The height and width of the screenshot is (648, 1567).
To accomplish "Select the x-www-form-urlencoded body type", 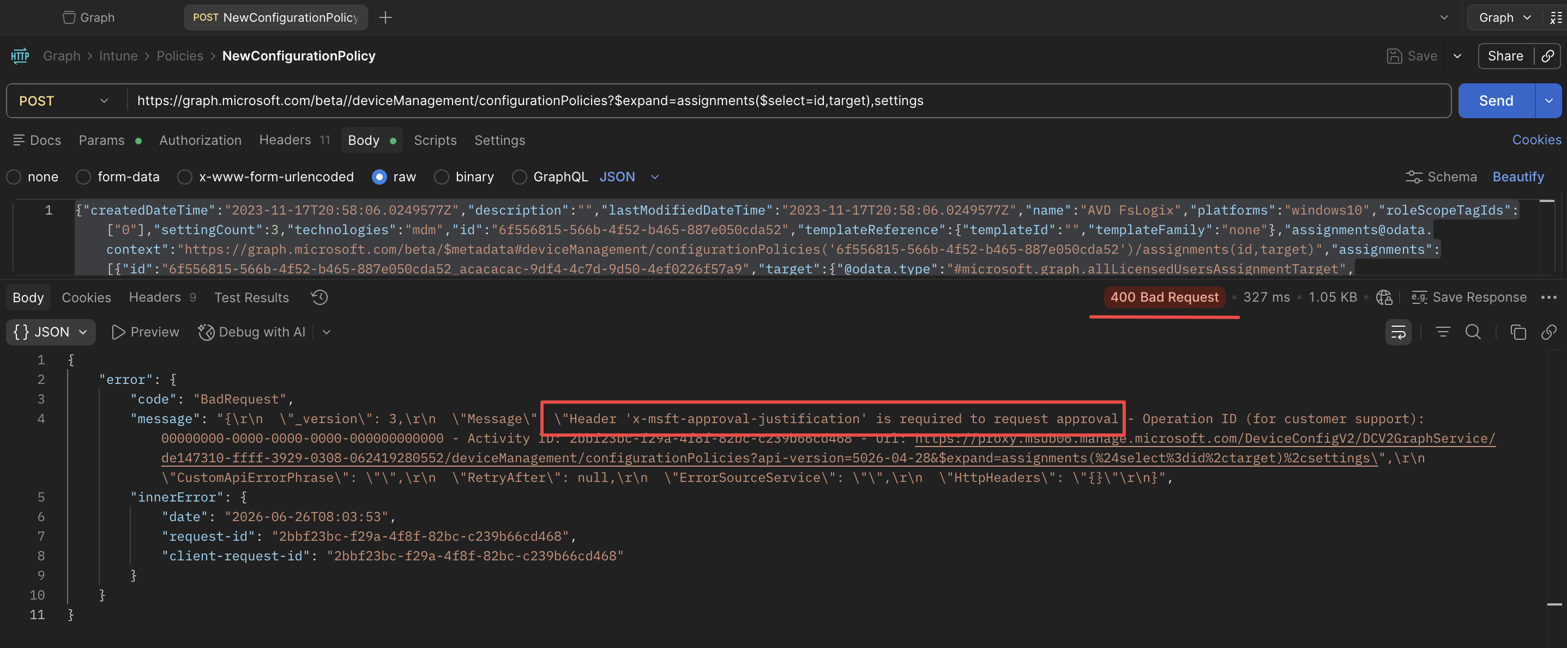I will 185,177.
